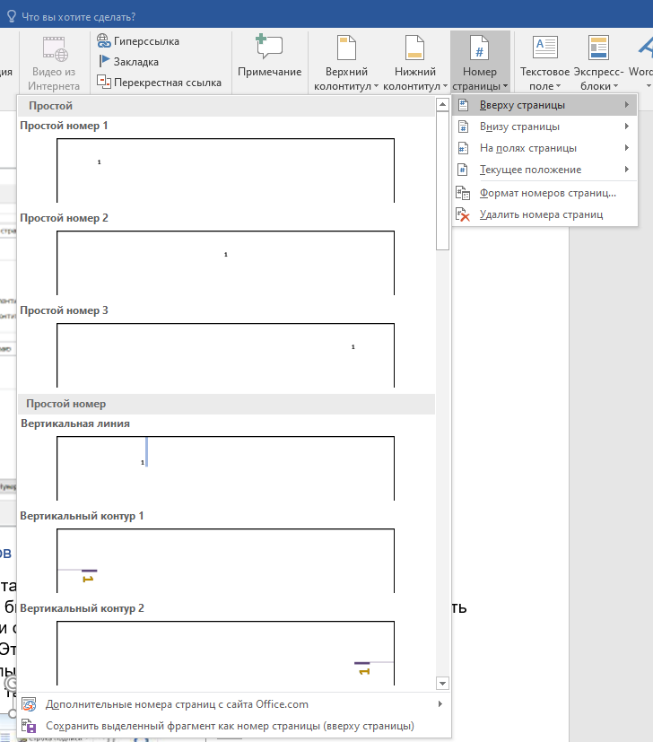Viewport: 653px width, 742px height.
Task: Click the Гиперссылка label
Action: coord(146,41)
